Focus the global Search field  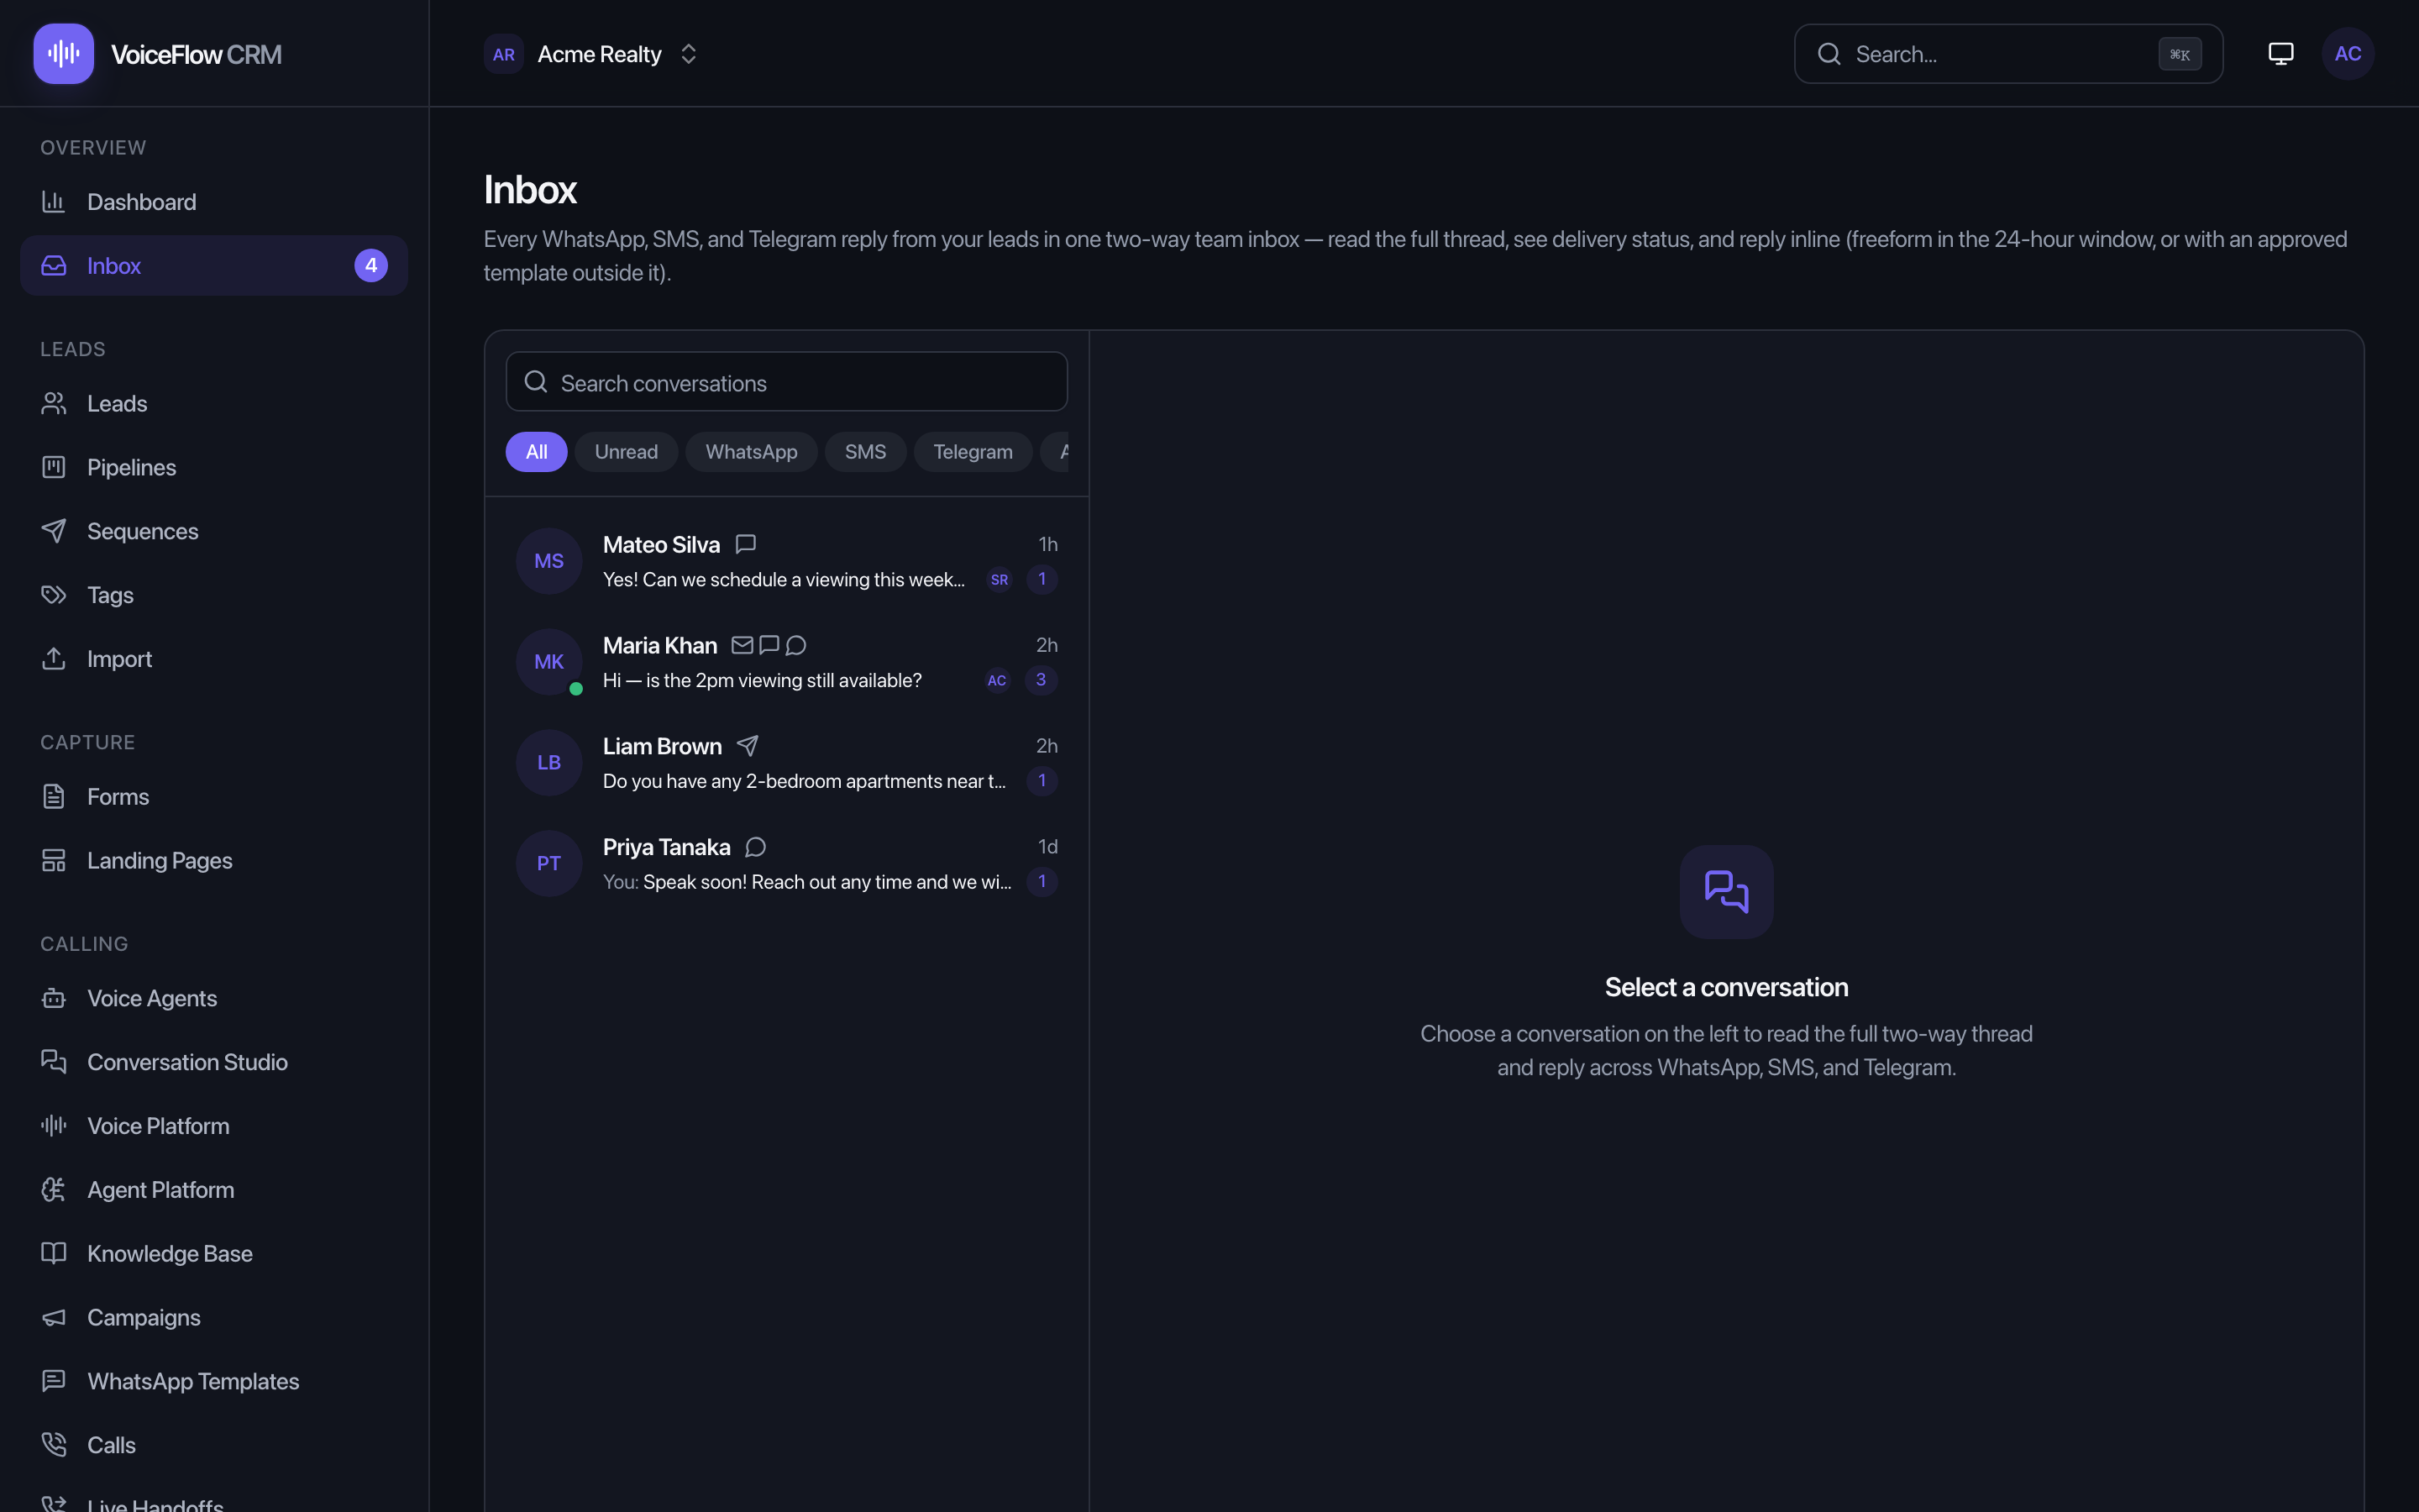[2008, 54]
